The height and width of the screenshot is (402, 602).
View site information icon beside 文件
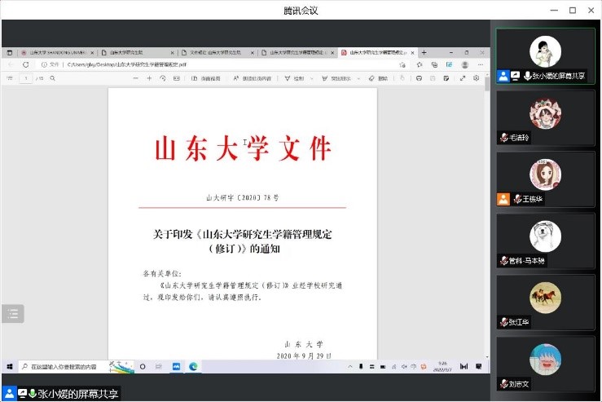(x=44, y=64)
